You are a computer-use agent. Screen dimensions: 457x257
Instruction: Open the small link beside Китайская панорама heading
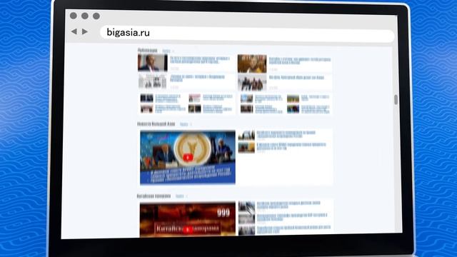[x=180, y=196]
